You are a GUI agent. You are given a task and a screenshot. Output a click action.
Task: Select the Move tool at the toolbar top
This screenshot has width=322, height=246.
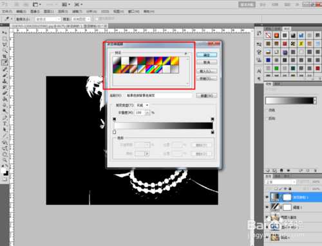tap(5, 33)
